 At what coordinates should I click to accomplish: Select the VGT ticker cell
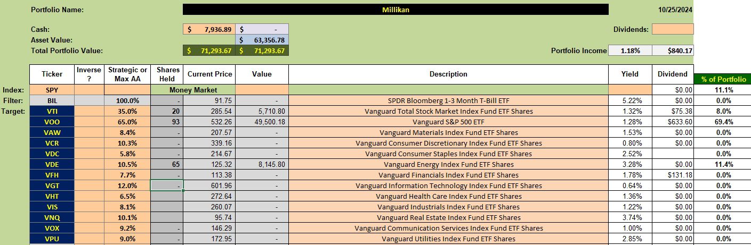(52, 185)
